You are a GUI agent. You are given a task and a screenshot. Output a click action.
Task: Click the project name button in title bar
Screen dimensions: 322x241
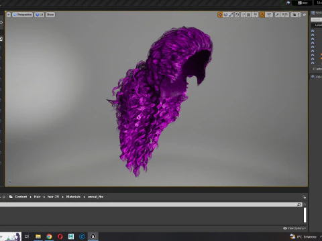click(303, 3)
